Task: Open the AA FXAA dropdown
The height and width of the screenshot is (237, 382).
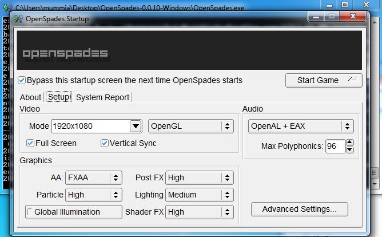Action: [x=94, y=177]
